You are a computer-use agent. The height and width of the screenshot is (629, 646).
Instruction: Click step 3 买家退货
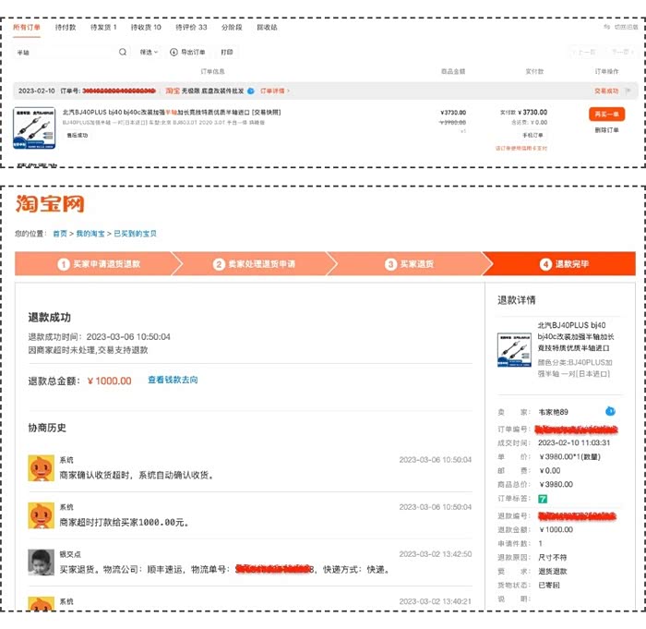point(409,263)
